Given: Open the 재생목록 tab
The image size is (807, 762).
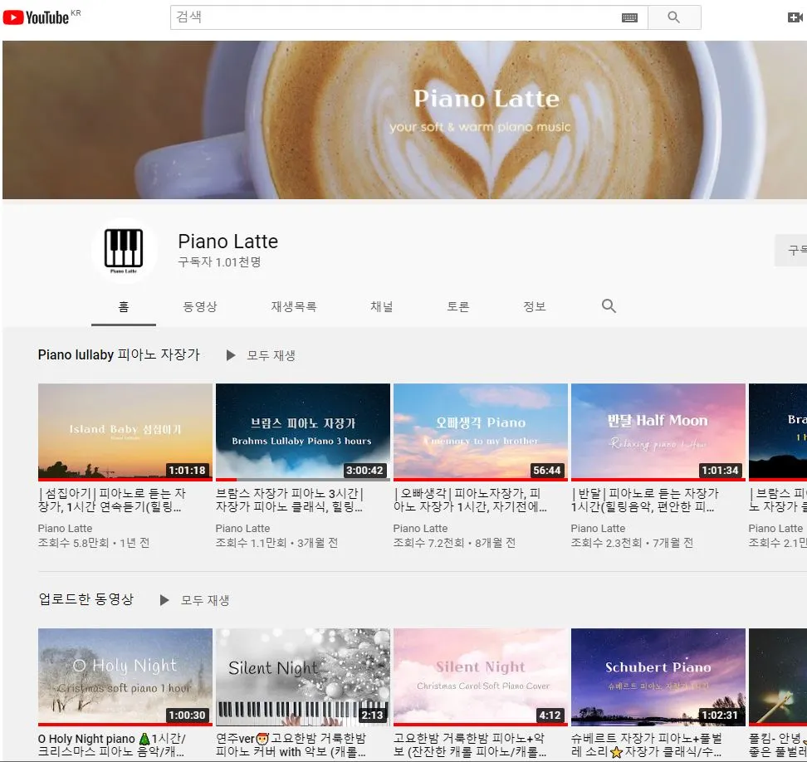Looking at the screenshot, I should 294,306.
